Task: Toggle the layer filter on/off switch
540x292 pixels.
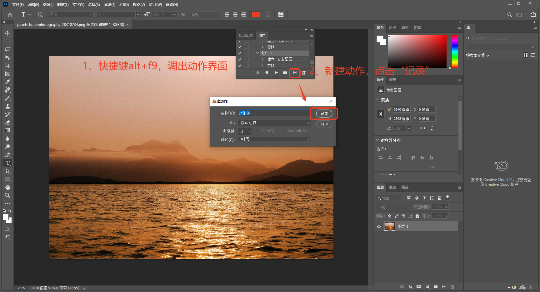Action: pos(447,197)
